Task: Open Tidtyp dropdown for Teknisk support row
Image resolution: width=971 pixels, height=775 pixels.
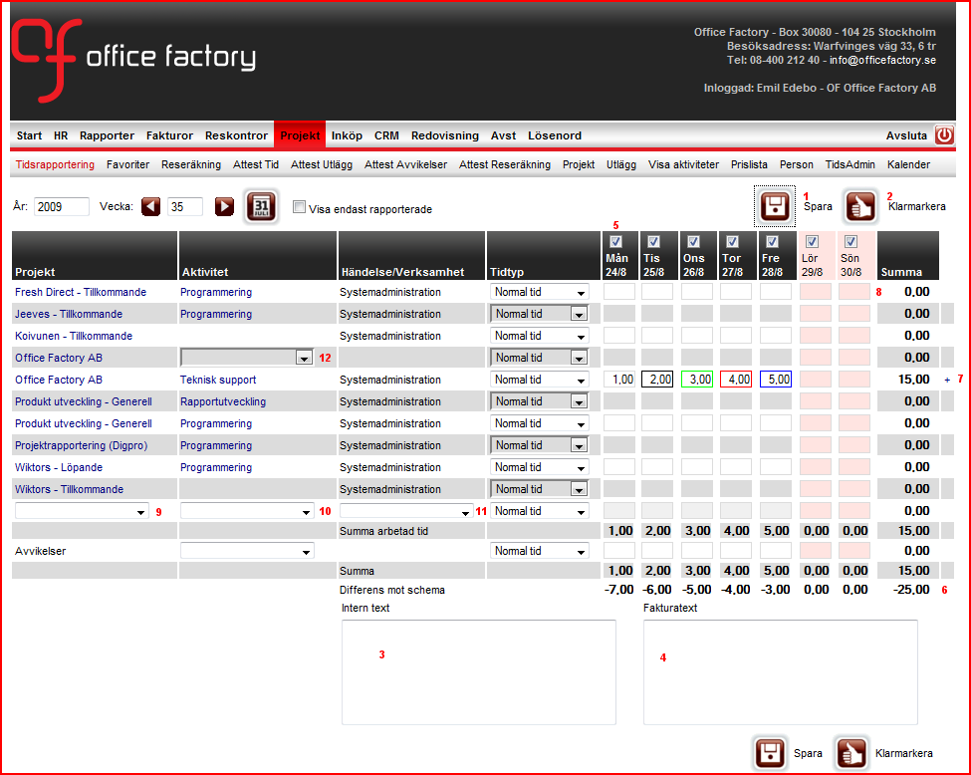Action: pyautogui.click(x=540, y=380)
